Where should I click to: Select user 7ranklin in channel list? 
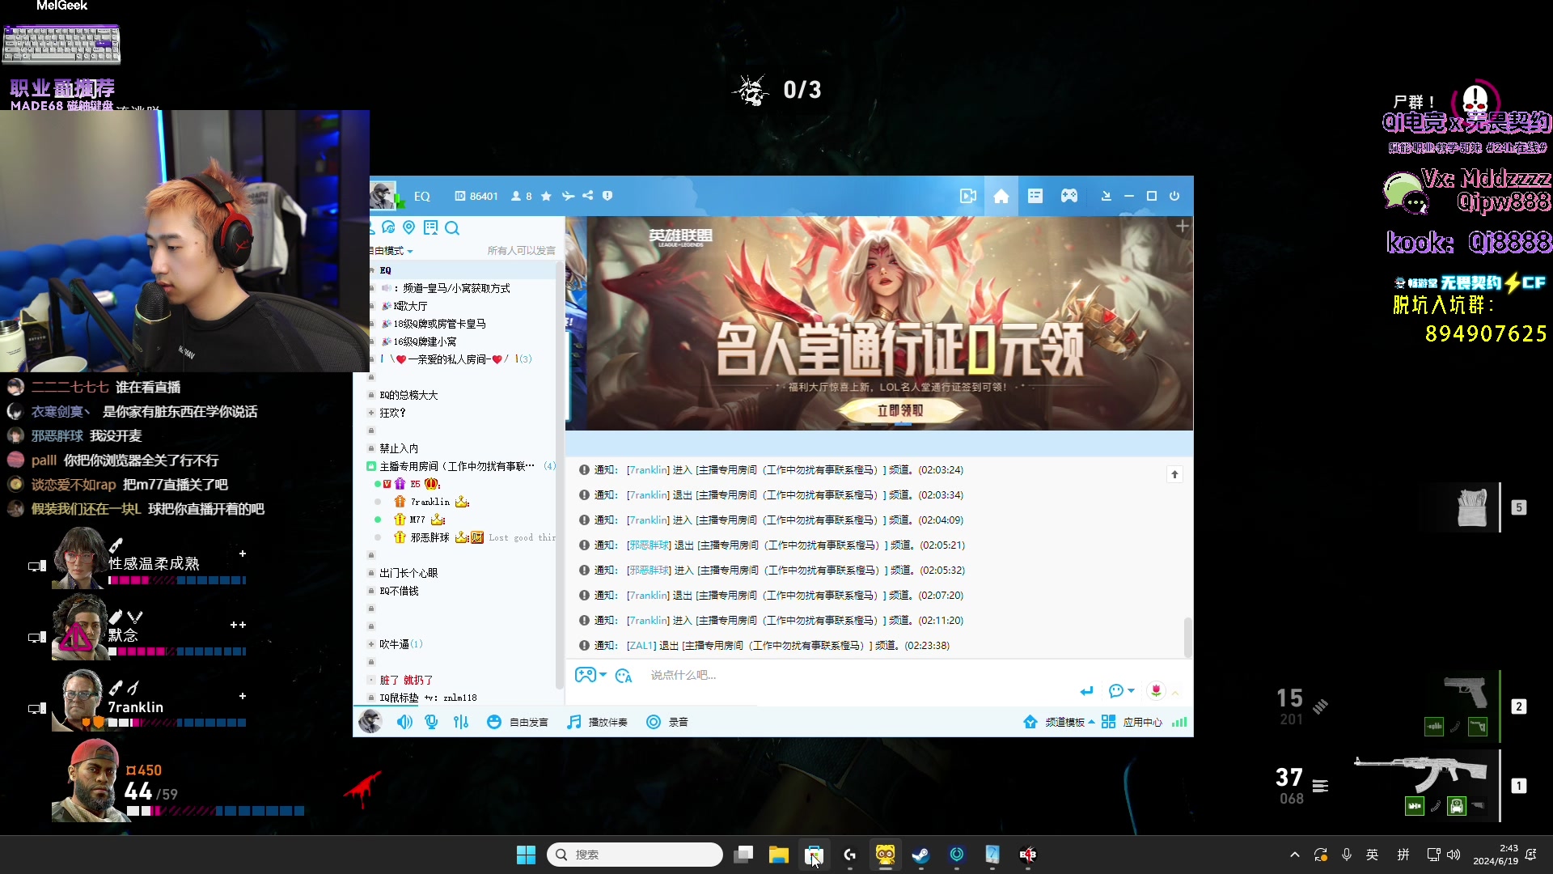[x=430, y=502]
